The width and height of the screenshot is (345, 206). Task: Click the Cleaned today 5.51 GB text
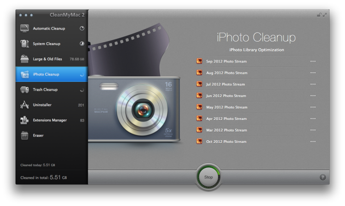tap(38, 165)
